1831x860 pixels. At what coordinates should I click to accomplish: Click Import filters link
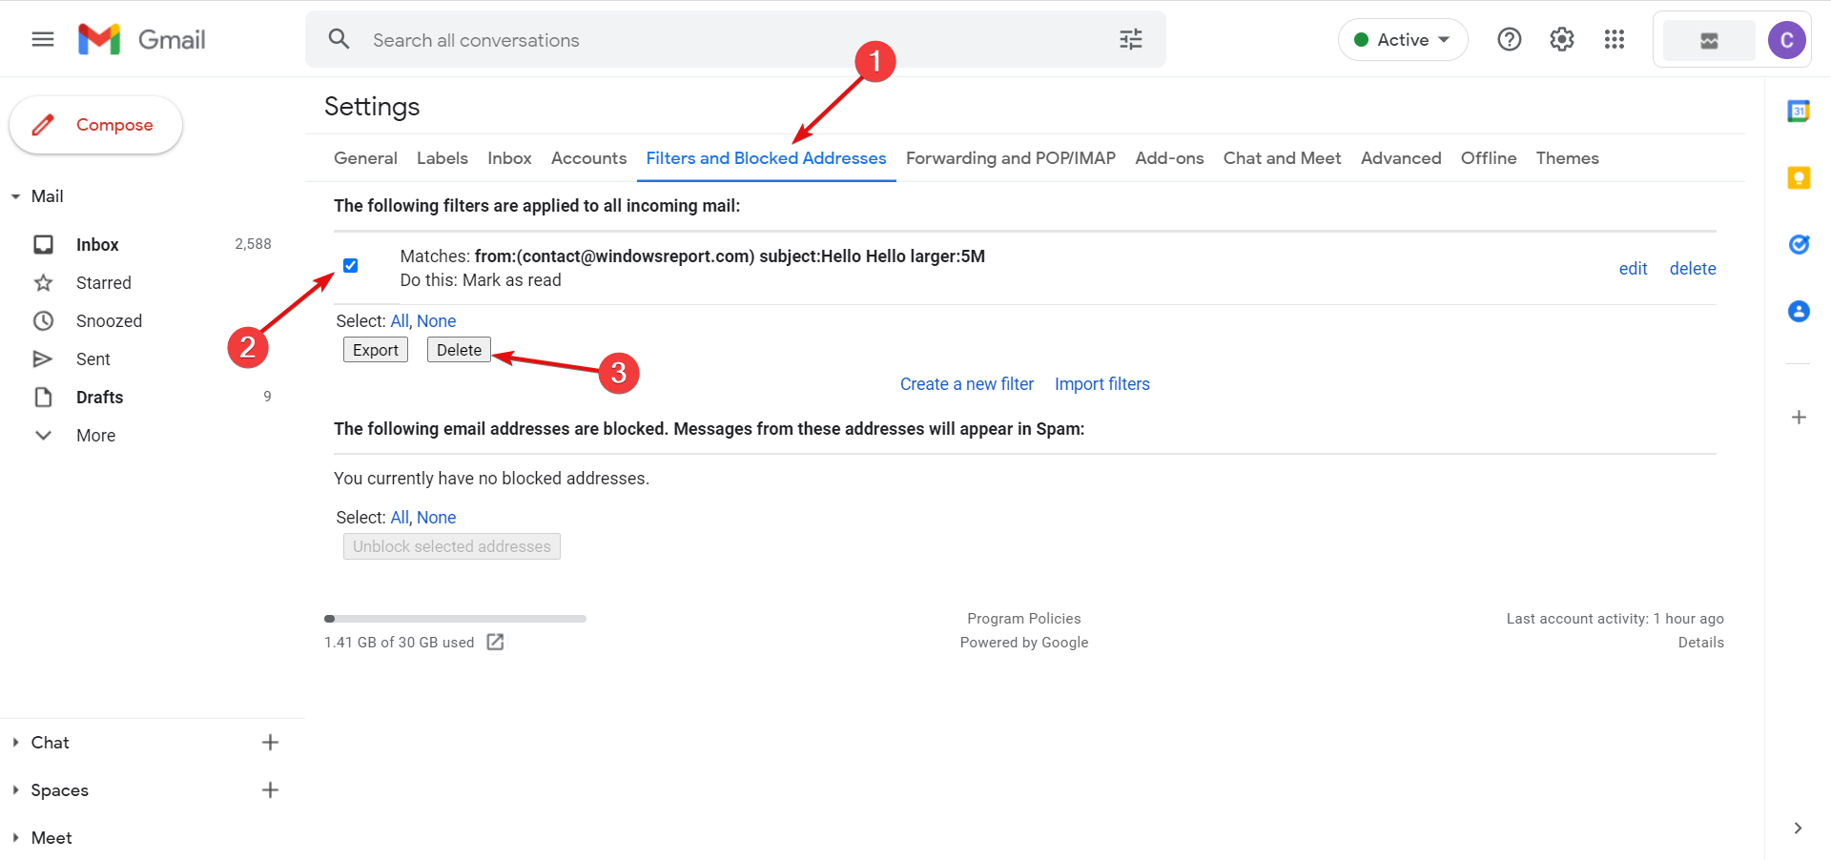pos(1102,384)
